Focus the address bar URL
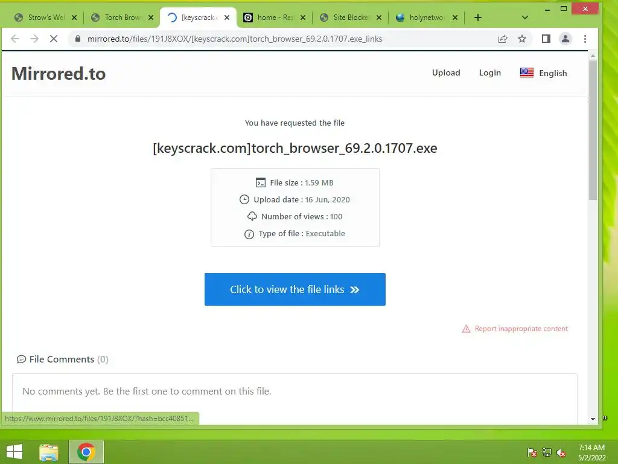Screen dimensions: 618x464 click(235, 39)
